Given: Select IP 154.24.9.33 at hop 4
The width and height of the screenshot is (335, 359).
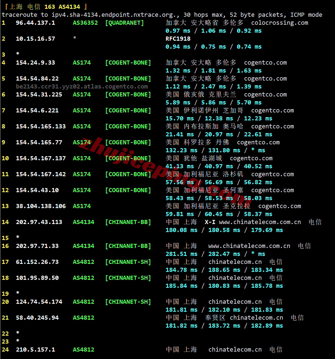Looking at the screenshot, I should pyautogui.click(x=35, y=63).
